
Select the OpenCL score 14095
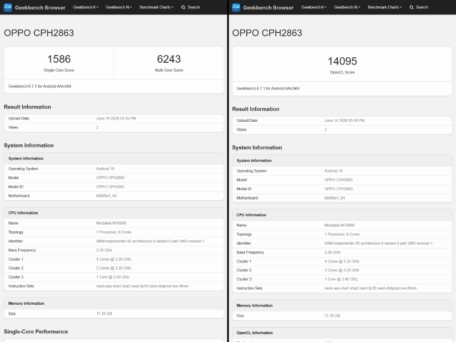pos(343,61)
